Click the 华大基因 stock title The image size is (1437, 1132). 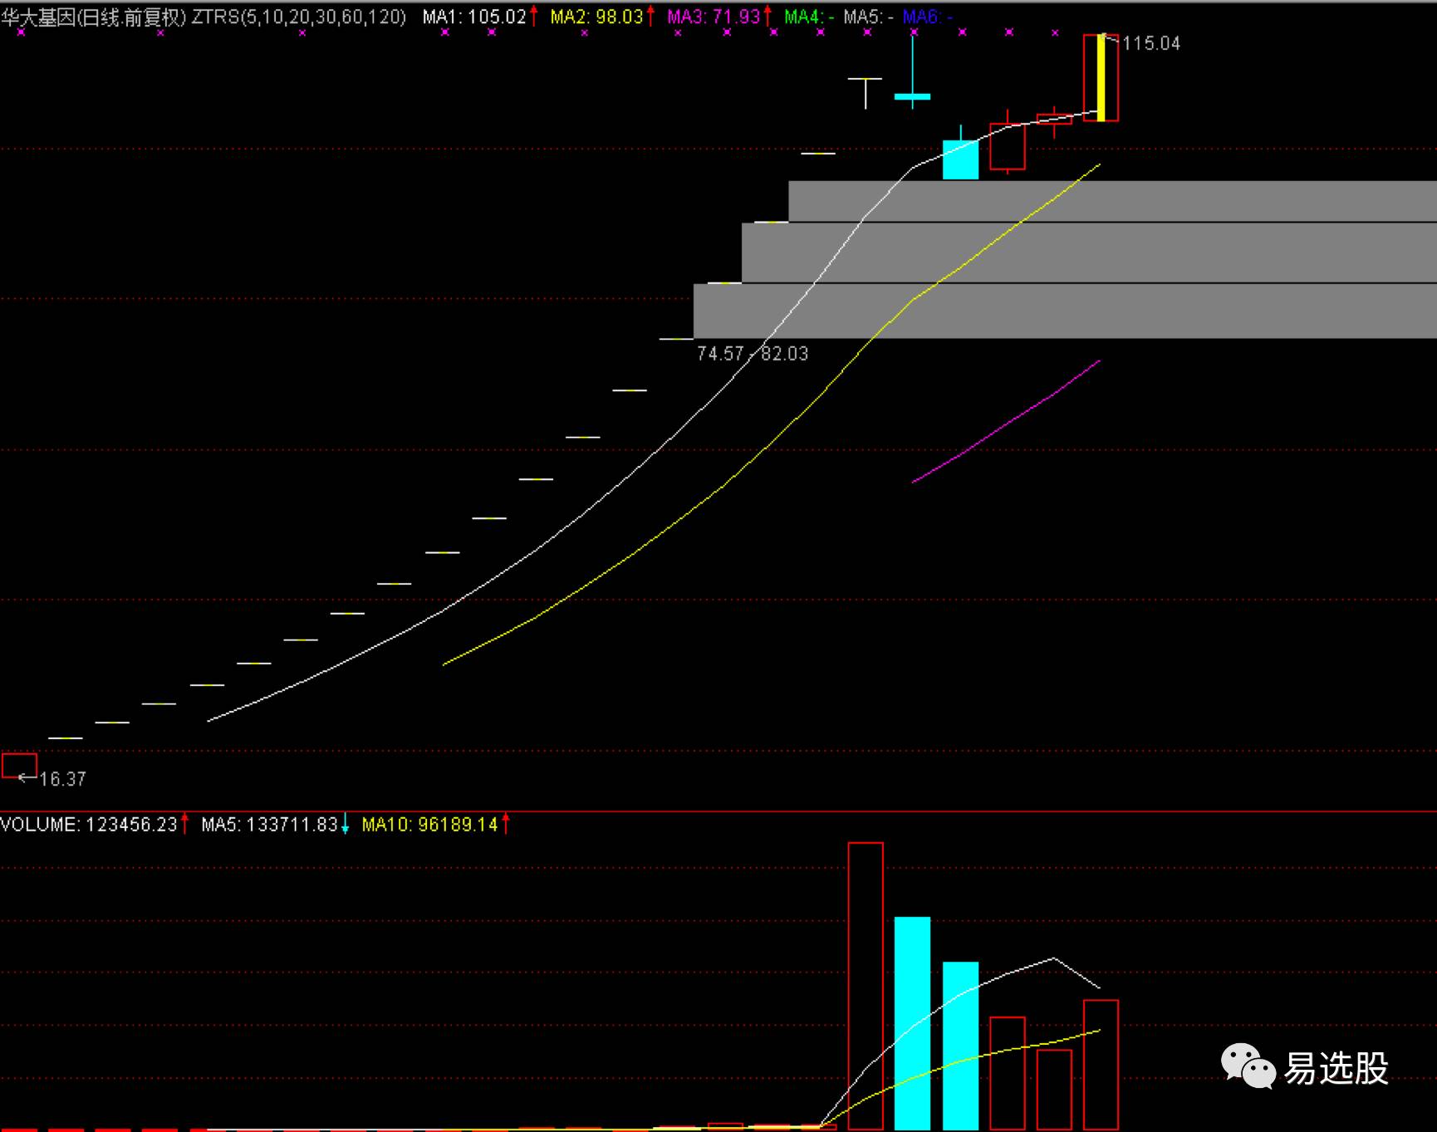[x=37, y=17]
